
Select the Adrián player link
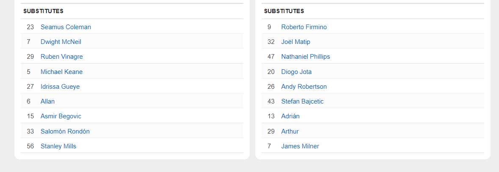pyautogui.click(x=290, y=116)
